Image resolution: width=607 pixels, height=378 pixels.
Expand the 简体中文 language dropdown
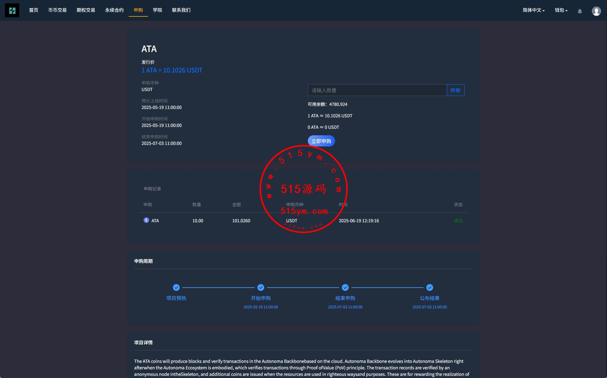(x=533, y=10)
